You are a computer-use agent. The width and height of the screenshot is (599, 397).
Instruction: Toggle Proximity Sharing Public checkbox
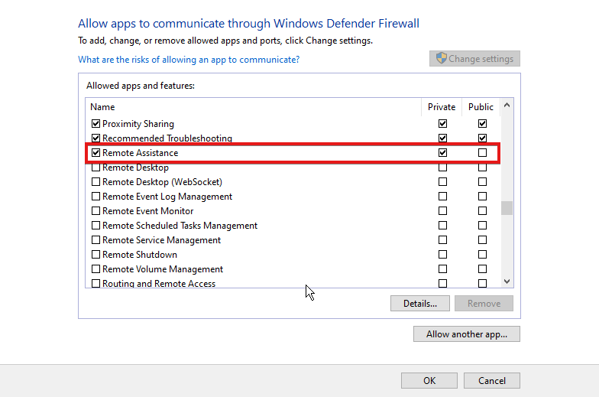point(483,124)
